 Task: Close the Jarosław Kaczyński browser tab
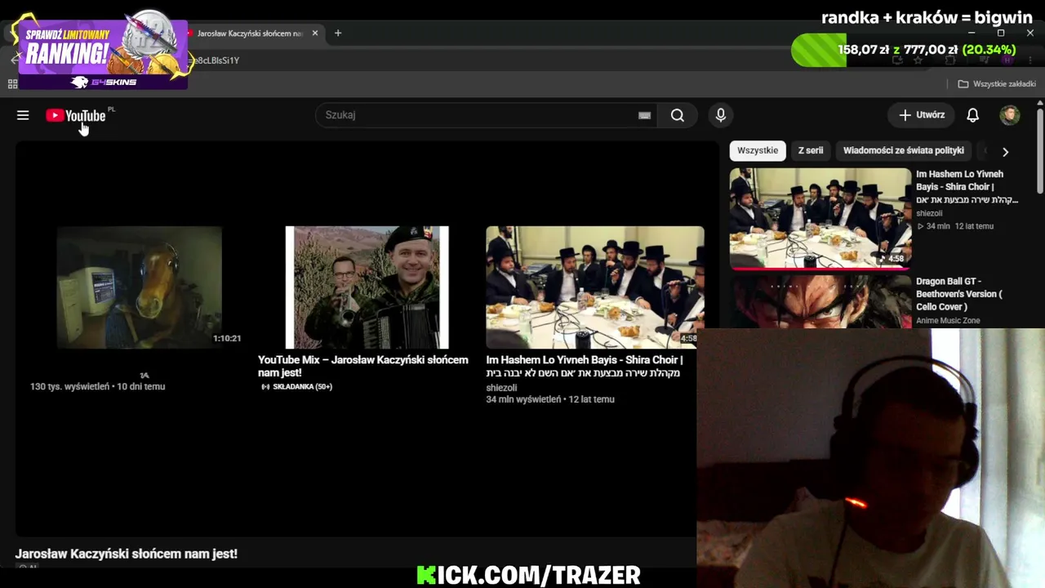coord(315,33)
